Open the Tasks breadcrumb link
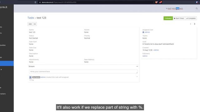This screenshot has width=200, height=112. [31, 18]
